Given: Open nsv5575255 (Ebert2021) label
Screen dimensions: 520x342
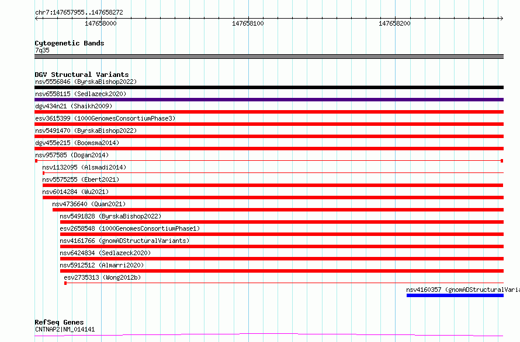Looking at the screenshot, I should tap(81, 179).
